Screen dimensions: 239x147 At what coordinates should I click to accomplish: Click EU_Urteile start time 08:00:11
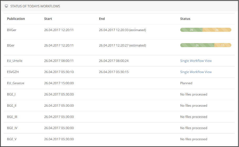point(59,61)
